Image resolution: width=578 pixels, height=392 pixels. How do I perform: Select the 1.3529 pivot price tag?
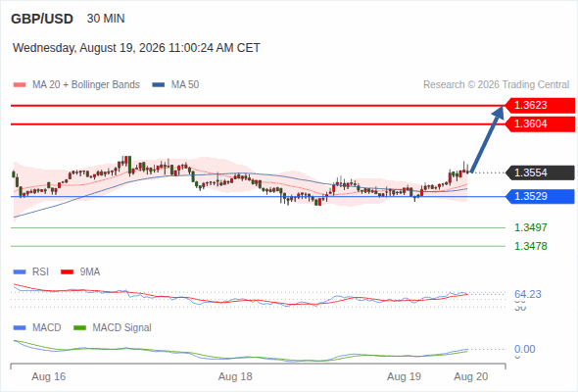[x=540, y=196]
